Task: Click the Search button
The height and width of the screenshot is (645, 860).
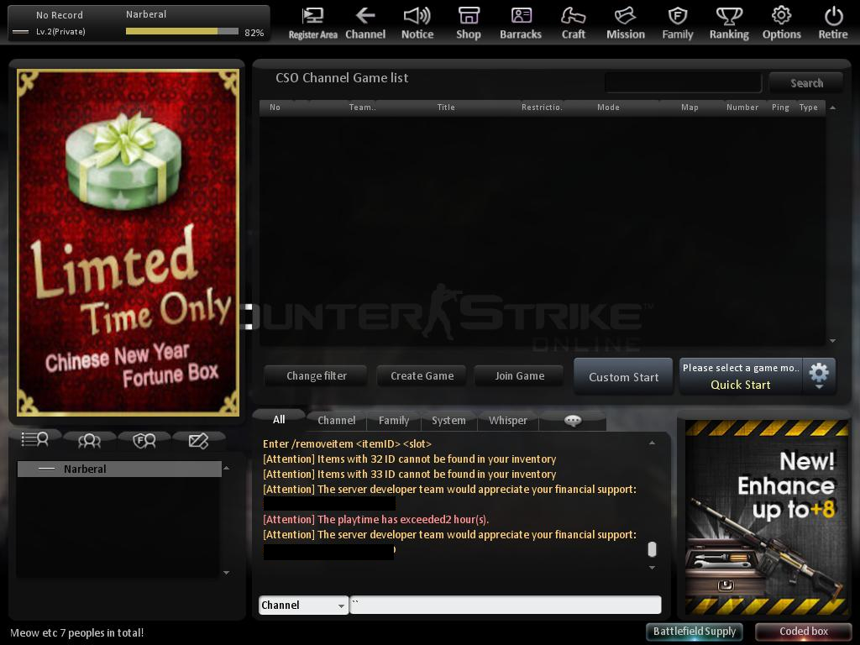Action: coord(806,83)
